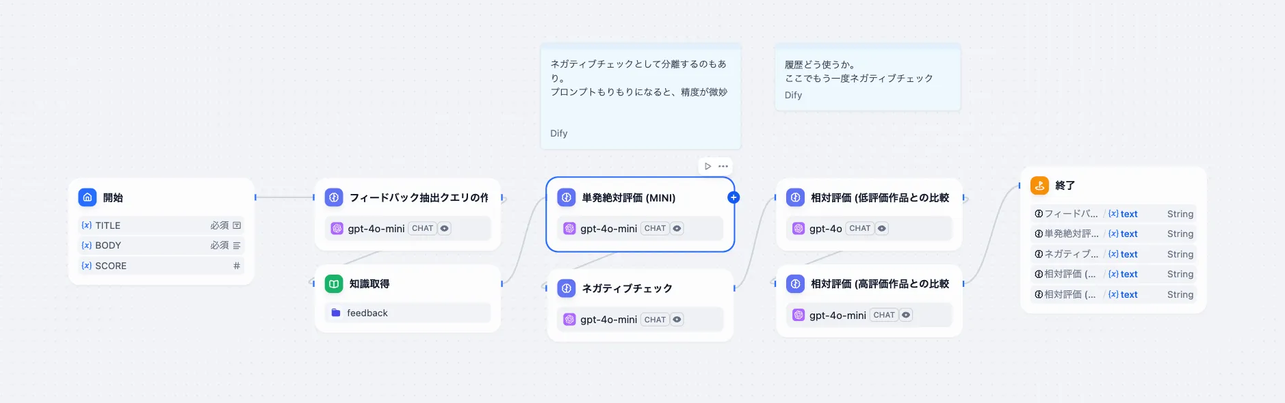Click the フィードバ... output variable row in 終了
1285x403 pixels.
pos(1113,214)
